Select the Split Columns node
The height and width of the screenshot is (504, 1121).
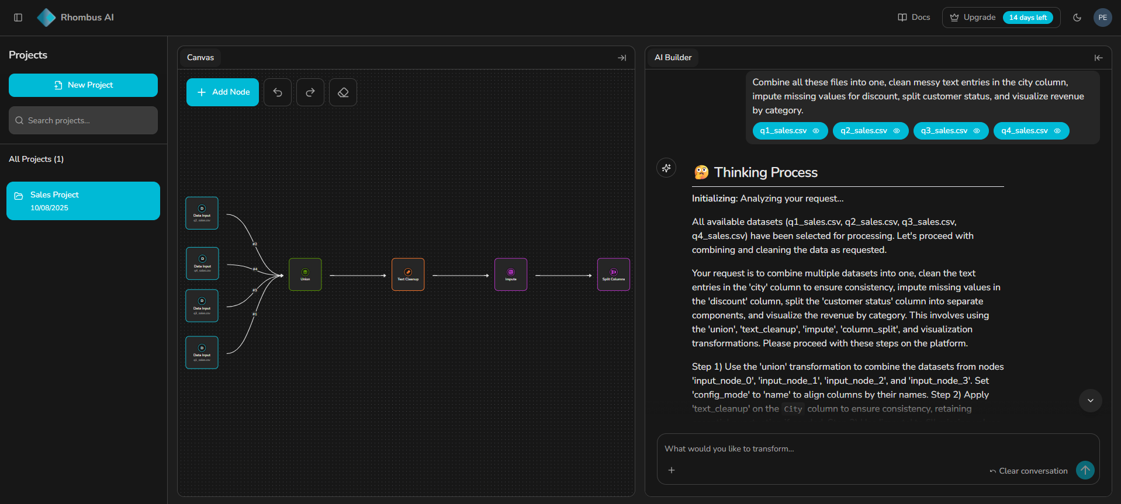coord(614,274)
